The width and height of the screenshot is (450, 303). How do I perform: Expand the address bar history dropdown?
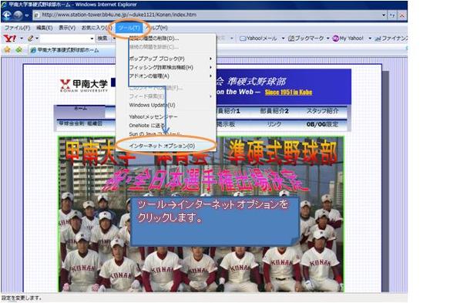click(384, 15)
